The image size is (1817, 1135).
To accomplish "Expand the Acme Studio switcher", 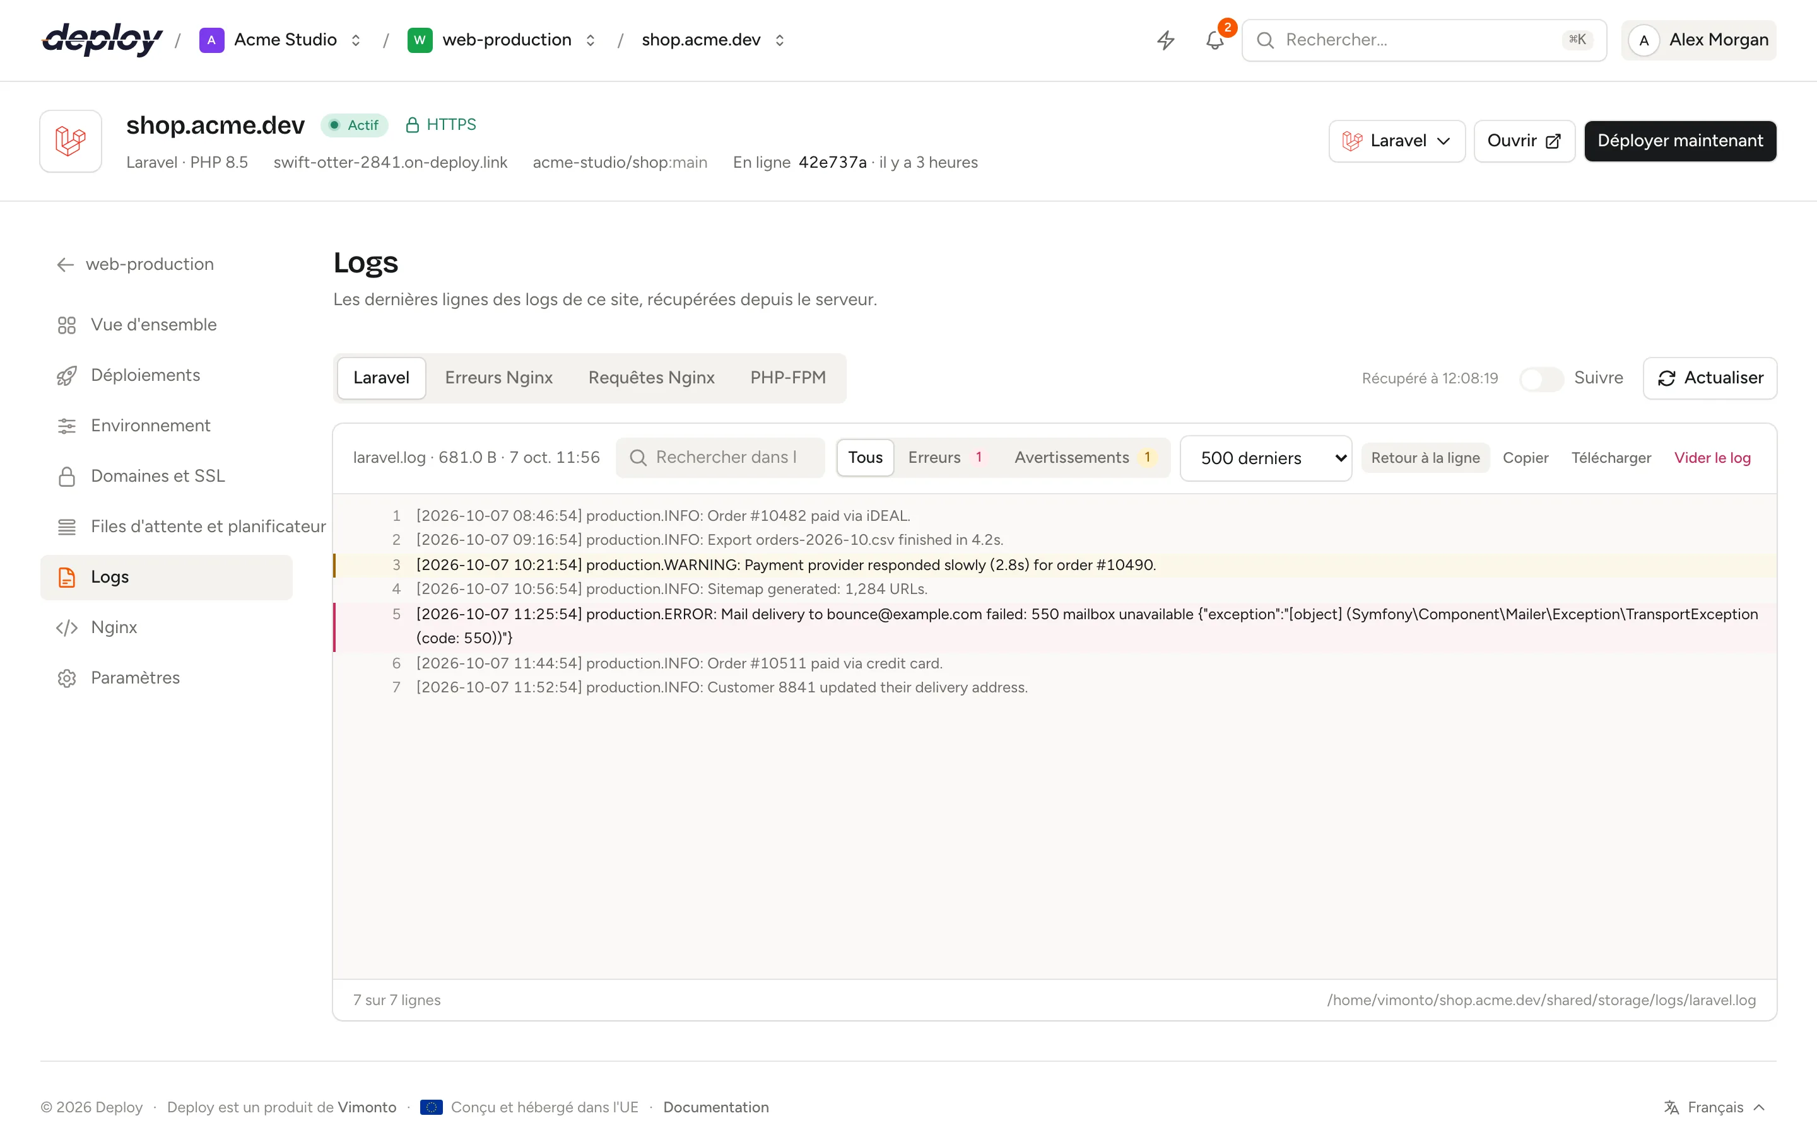I will pyautogui.click(x=356, y=40).
